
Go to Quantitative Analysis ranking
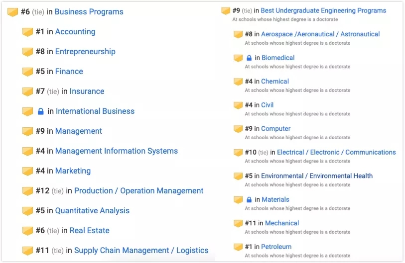click(92, 211)
